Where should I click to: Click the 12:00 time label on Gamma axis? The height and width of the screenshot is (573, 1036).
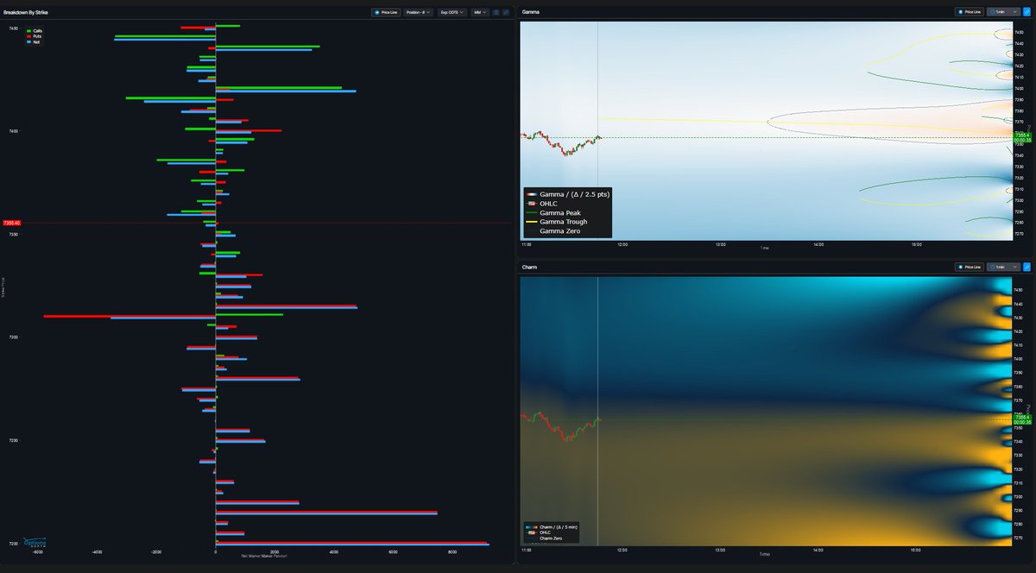click(x=622, y=244)
